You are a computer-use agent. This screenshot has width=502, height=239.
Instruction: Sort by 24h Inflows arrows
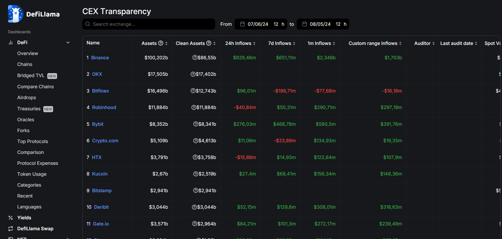coord(254,43)
